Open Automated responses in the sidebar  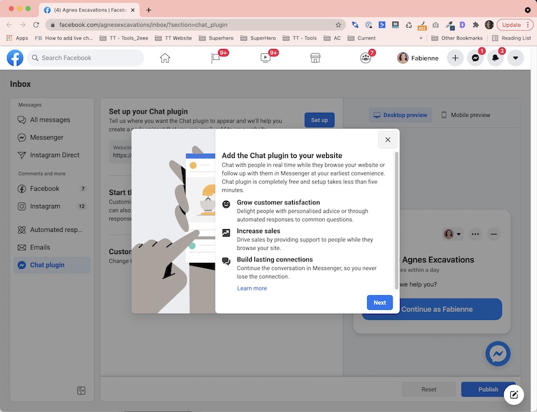(52, 230)
